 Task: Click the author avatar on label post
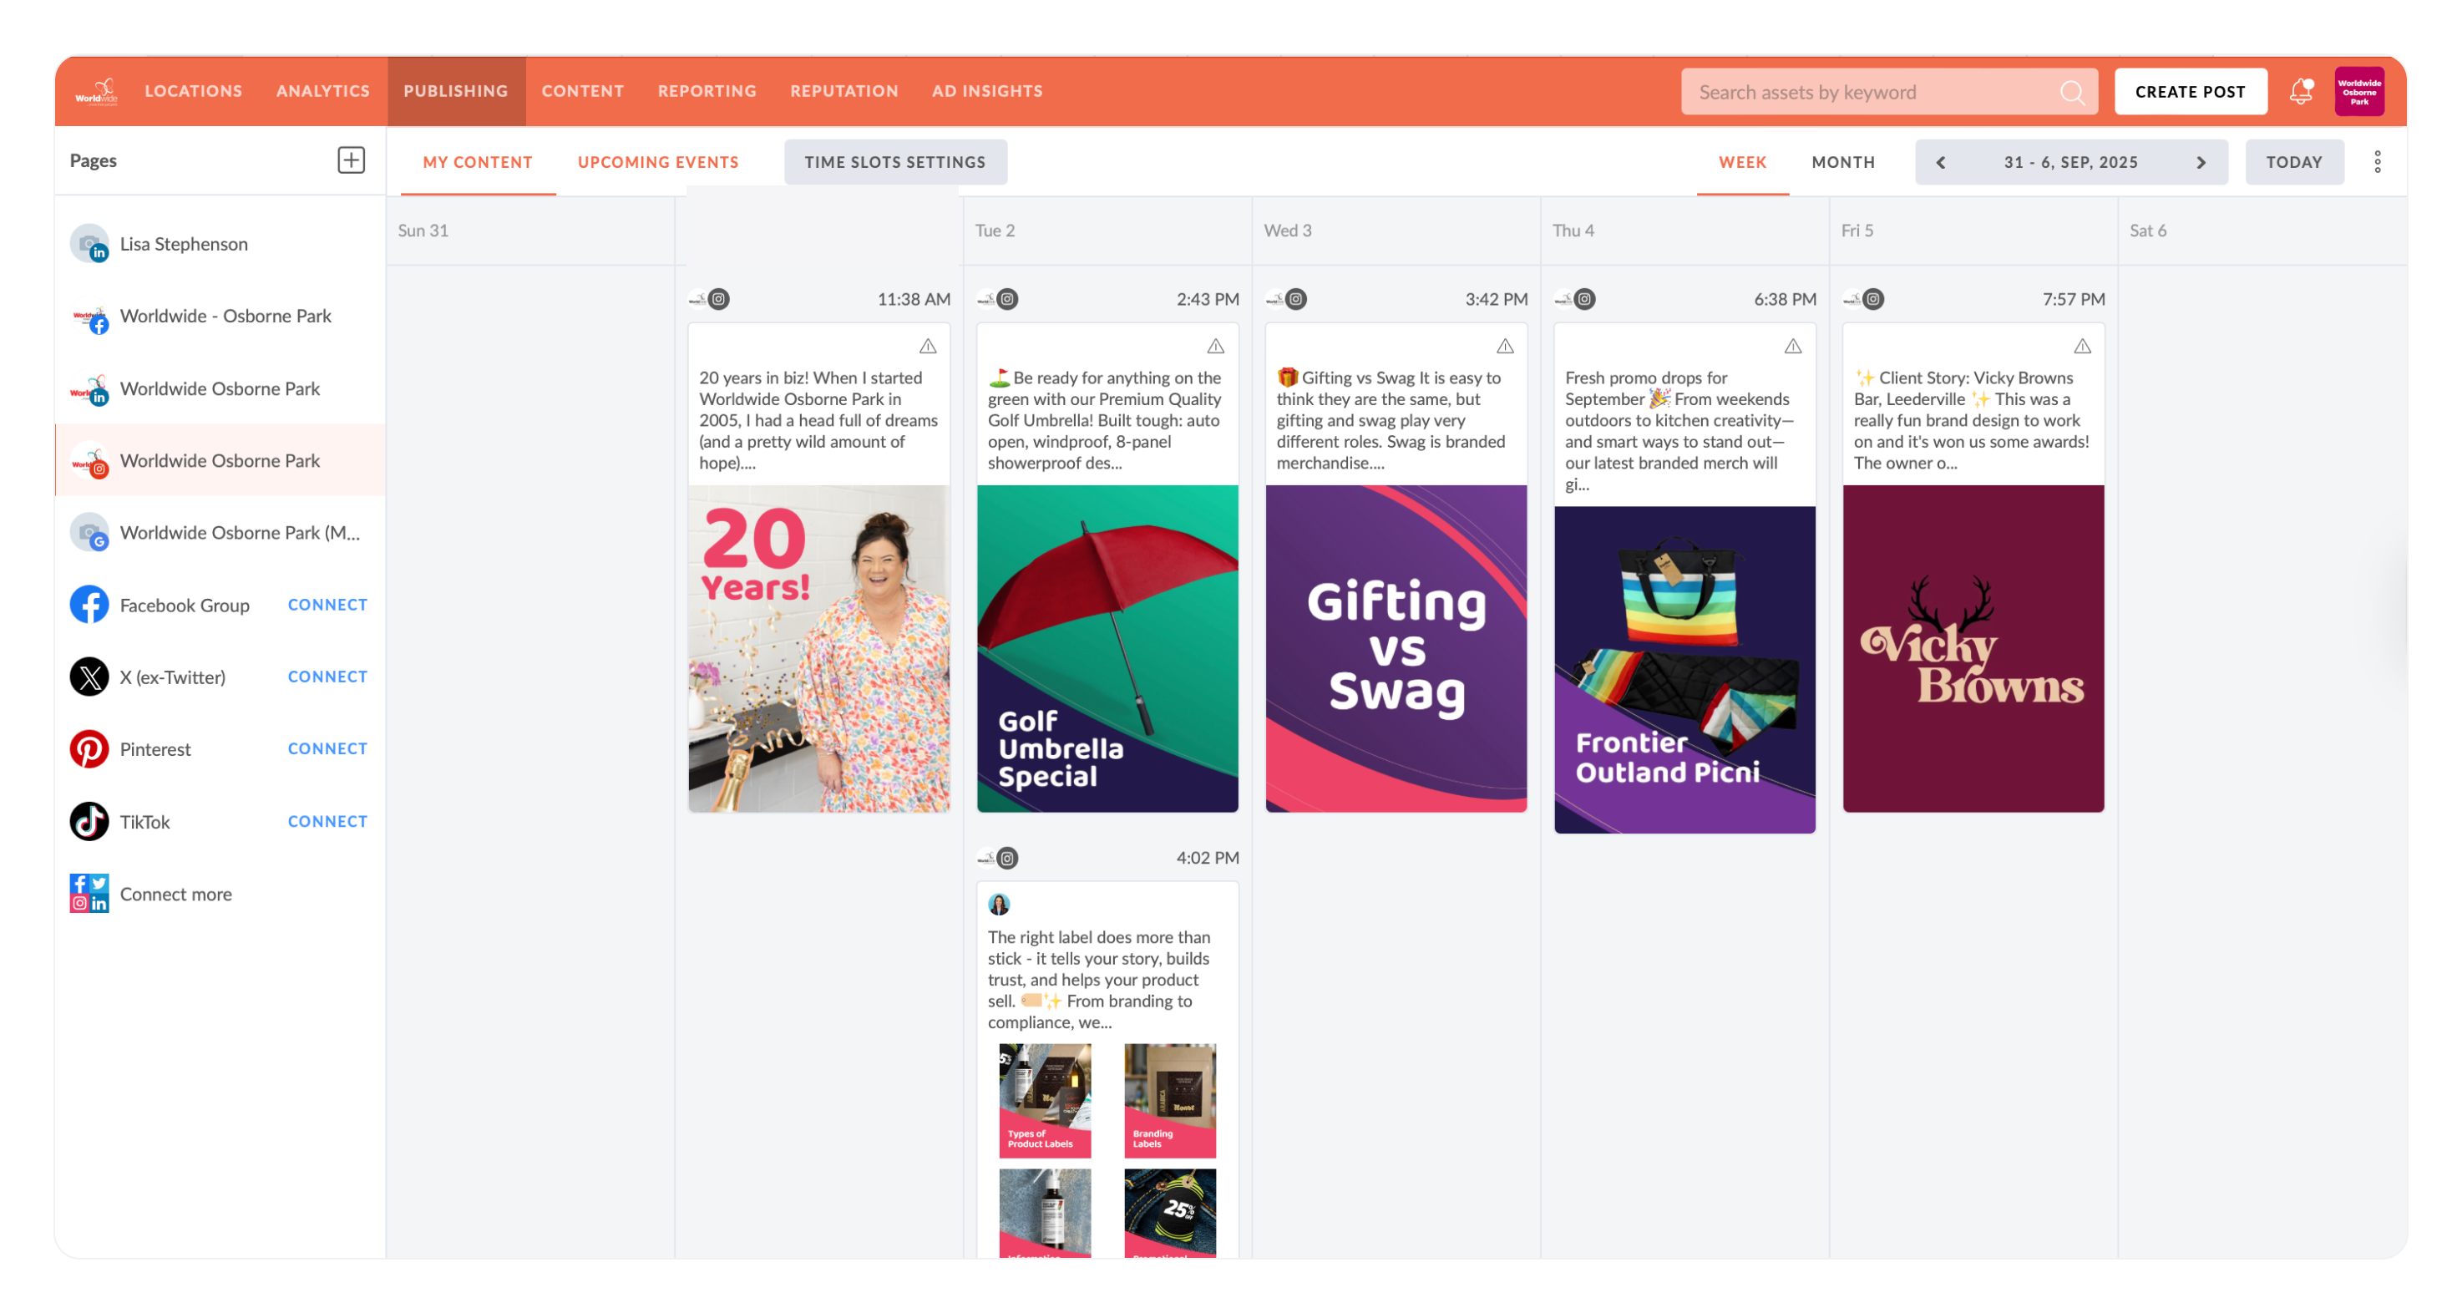(x=999, y=904)
